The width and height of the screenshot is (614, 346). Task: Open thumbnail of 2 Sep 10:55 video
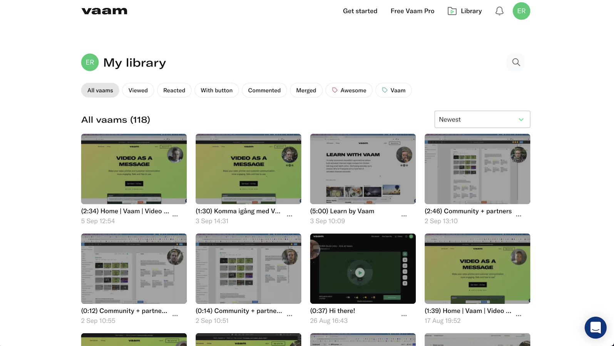134,268
